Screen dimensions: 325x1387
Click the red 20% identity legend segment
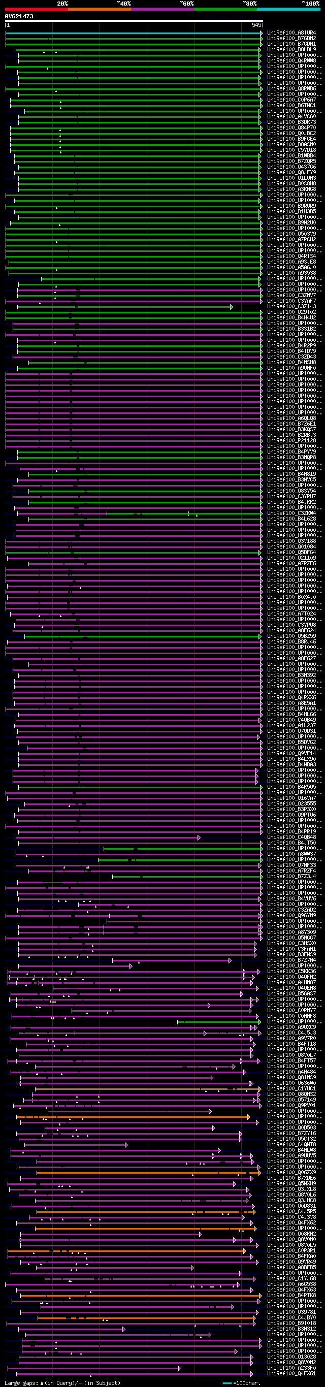tap(37, 9)
